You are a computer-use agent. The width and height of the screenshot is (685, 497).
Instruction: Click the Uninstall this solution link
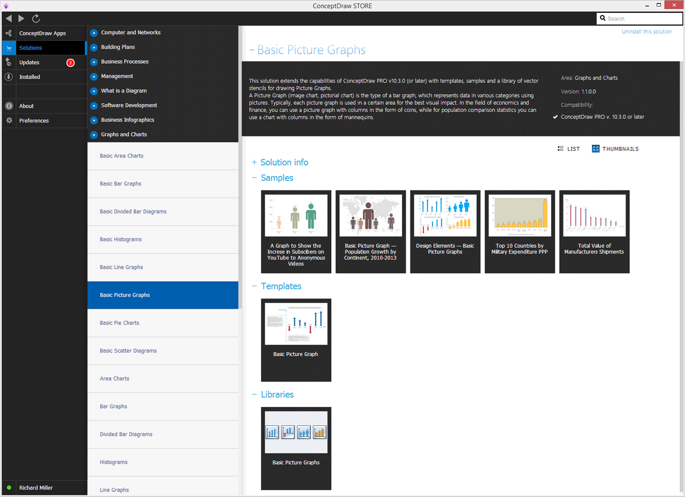(646, 32)
